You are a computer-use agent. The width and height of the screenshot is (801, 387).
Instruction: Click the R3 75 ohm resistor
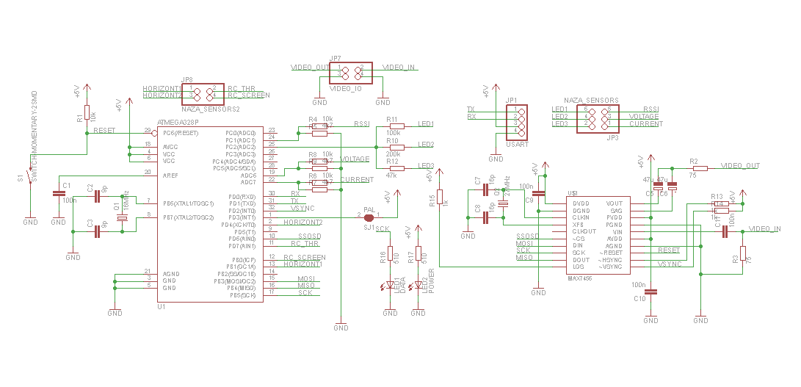743,253
